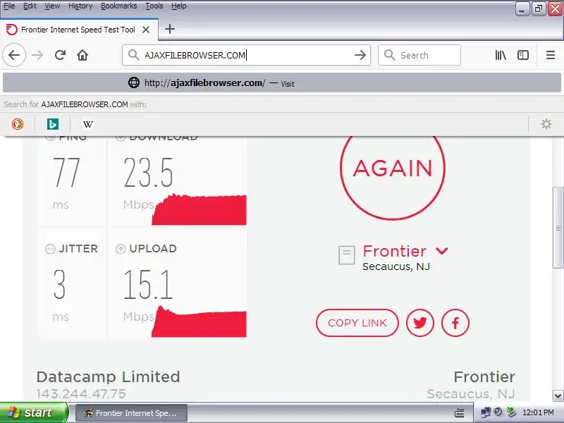Click the Frontier server name link

394,251
